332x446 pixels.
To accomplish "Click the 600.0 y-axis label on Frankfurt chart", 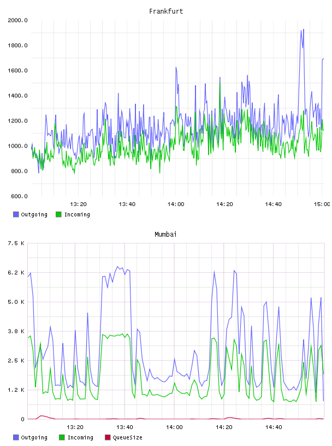I will point(19,196).
